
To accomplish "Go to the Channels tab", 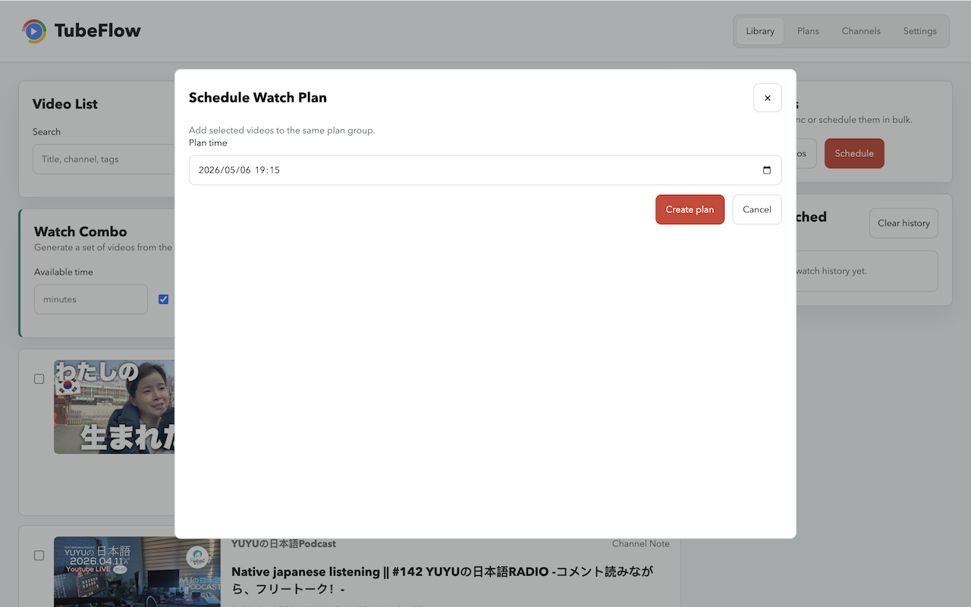I will point(861,31).
